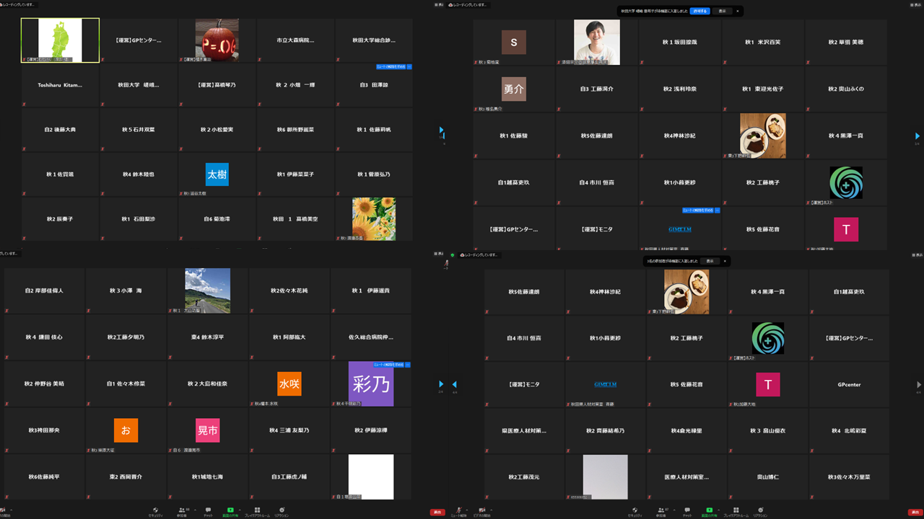The width and height of the screenshot is (924, 519).
Task: Click 表示 next to the 許可する button
Action: 722,12
